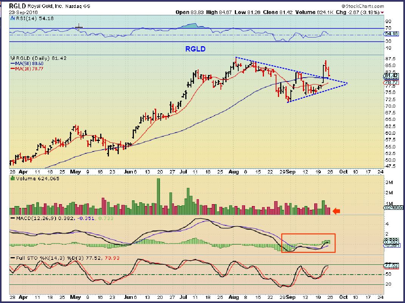Click the stochastic %D value 73.93
Screen dimensions: 405x303
click(x=111, y=258)
